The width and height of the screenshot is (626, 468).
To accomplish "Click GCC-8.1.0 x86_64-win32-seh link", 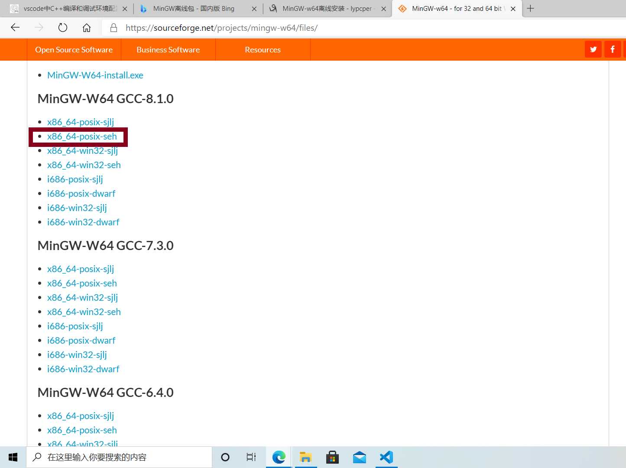I will click(x=84, y=165).
